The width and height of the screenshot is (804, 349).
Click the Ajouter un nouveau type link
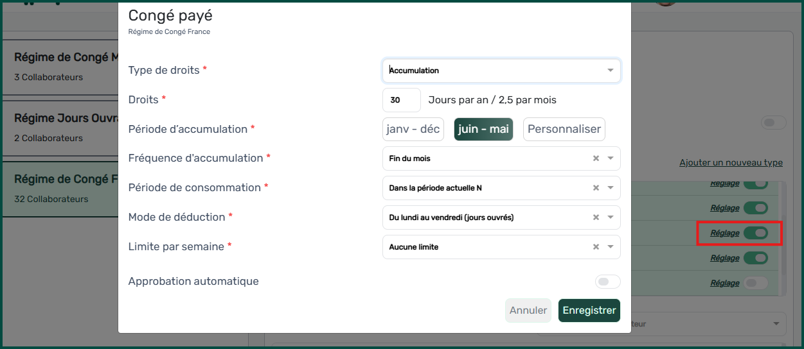click(731, 163)
